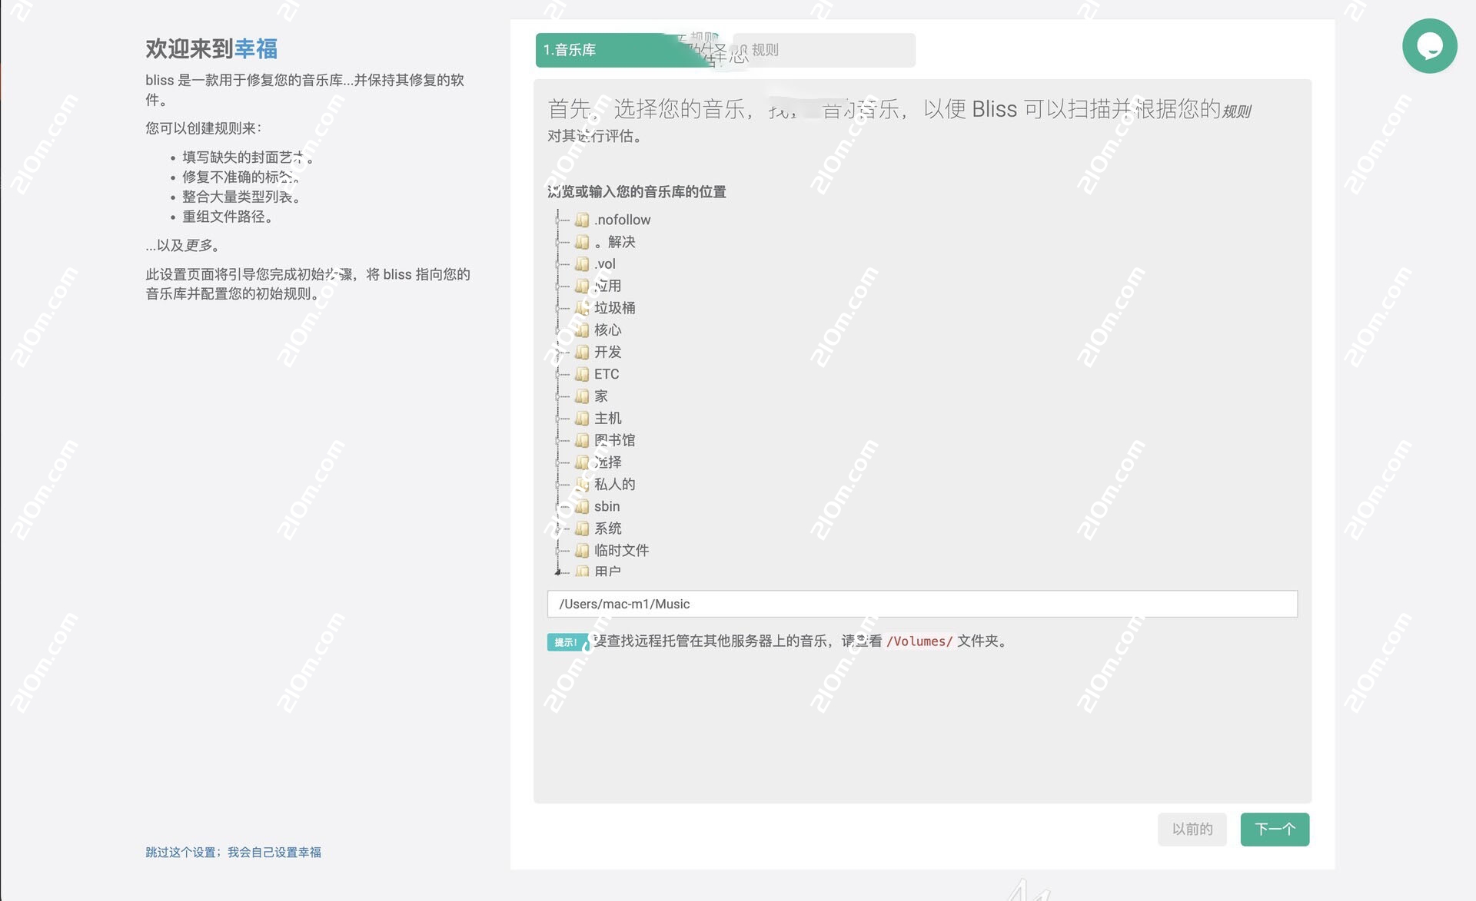Expand the 核心 tree node
This screenshot has height=901, width=1476.
(558, 330)
